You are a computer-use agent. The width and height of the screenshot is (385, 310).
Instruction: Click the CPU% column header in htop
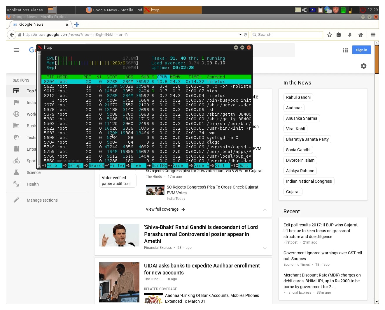pyautogui.click(x=162, y=77)
